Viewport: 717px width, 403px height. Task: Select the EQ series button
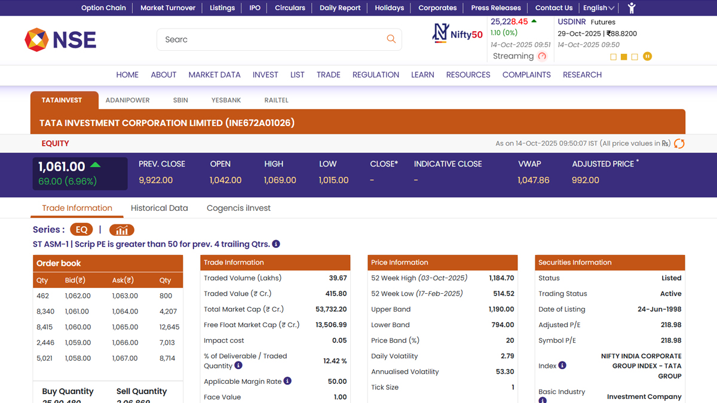pos(81,230)
